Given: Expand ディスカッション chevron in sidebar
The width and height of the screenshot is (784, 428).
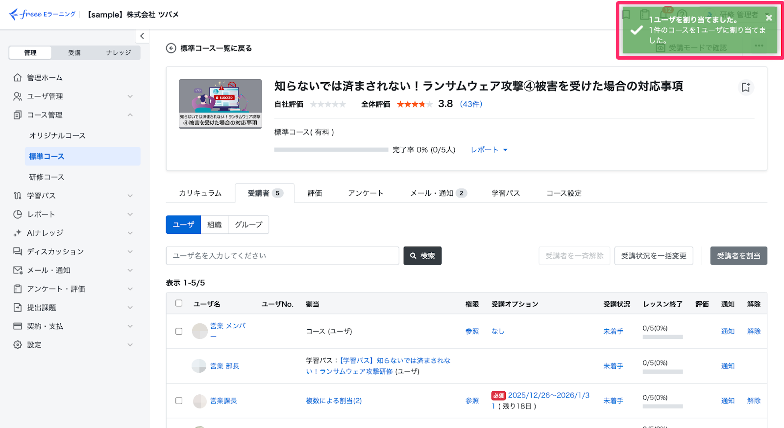Looking at the screenshot, I should click(x=130, y=251).
